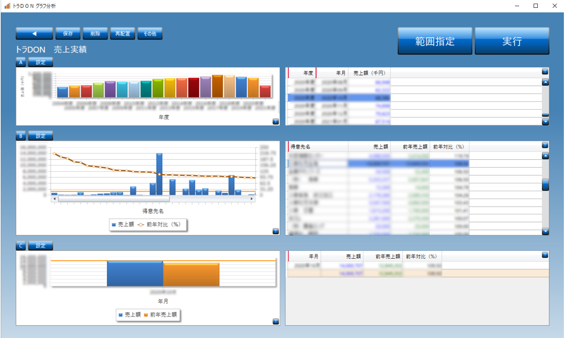Viewport: 565px width, 338px height.
Task: Click 得意先名 column header in table B
Action: click(318, 147)
